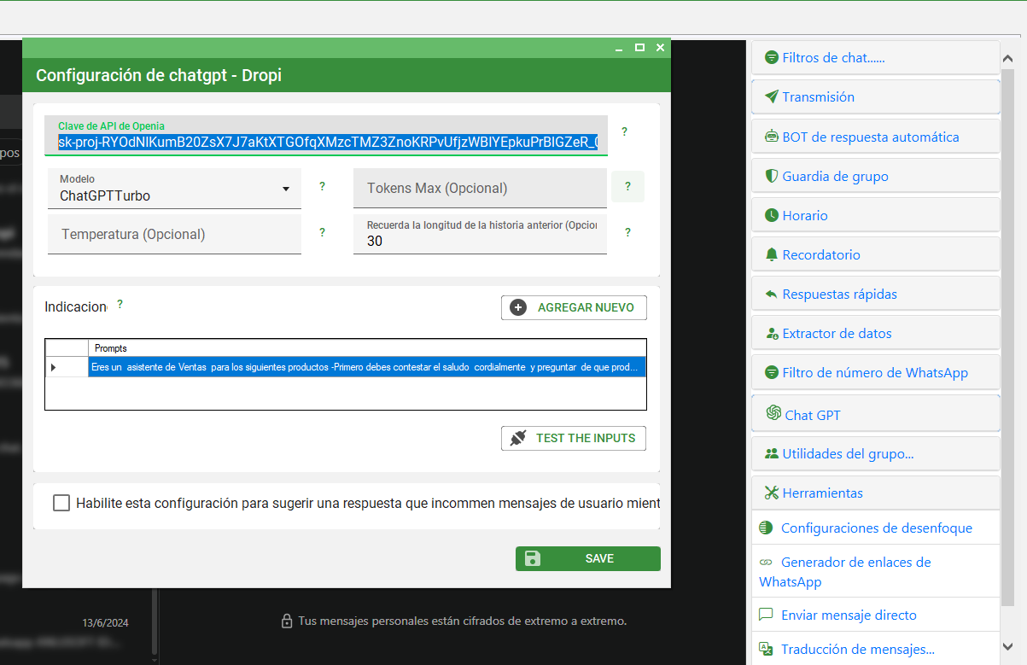The height and width of the screenshot is (665, 1027).
Task: Open Generador de enlaces de WhatsApp link
Action: [844, 572]
